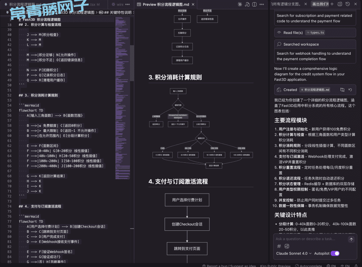Open the Claude Sonnet 4.0 model dropdown
The width and height of the screenshot is (362, 267).
pyautogui.click(x=294, y=253)
